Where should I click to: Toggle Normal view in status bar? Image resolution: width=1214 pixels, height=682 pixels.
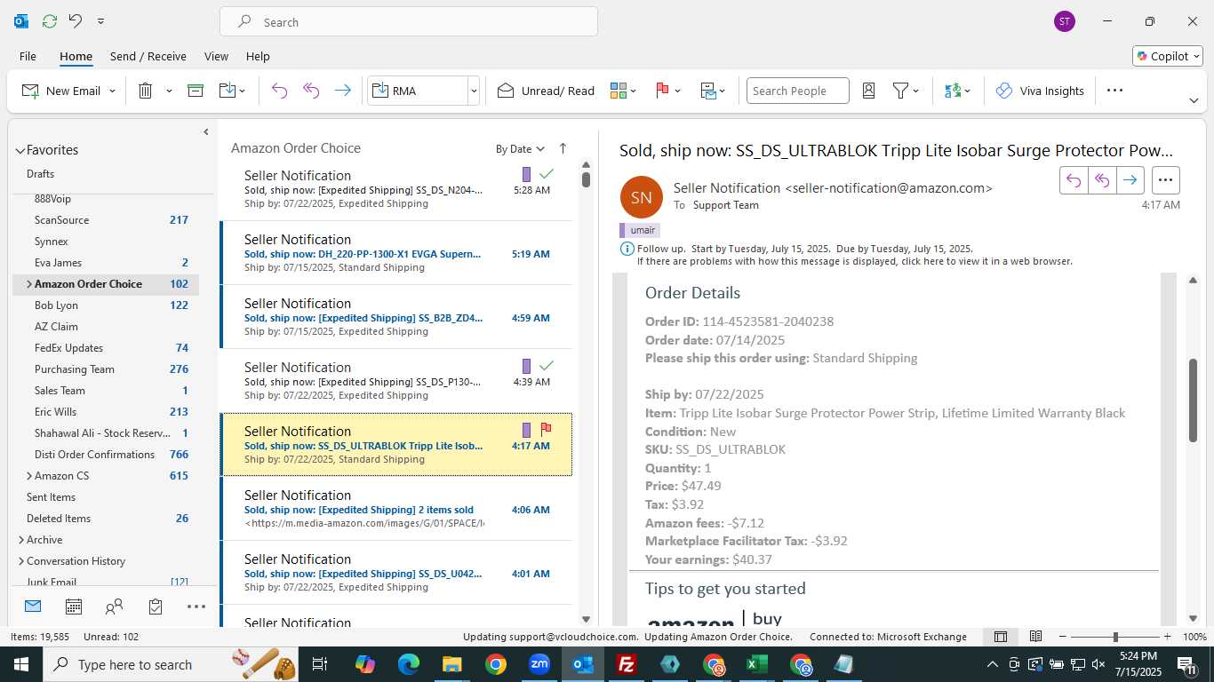coord(1001,637)
